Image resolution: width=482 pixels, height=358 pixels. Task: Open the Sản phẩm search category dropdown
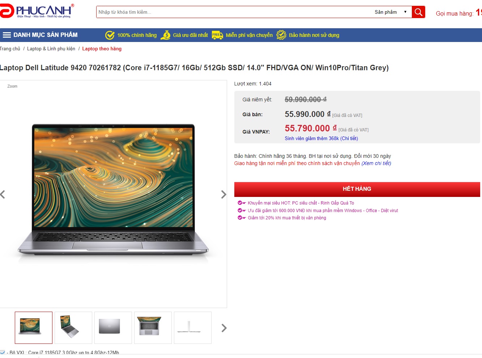pos(391,12)
